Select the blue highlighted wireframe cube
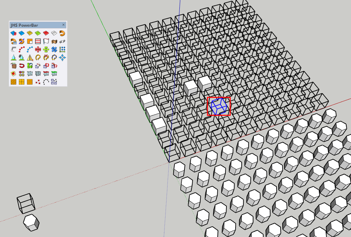351x237 pixels. [219, 106]
